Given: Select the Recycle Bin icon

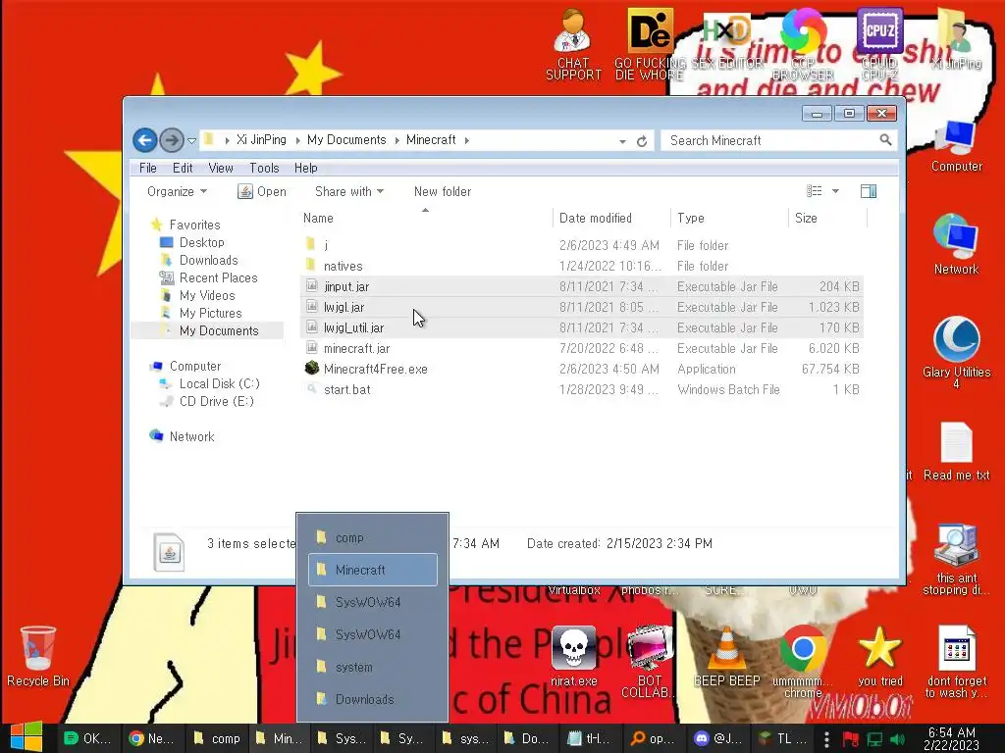Looking at the screenshot, I should tap(38, 656).
